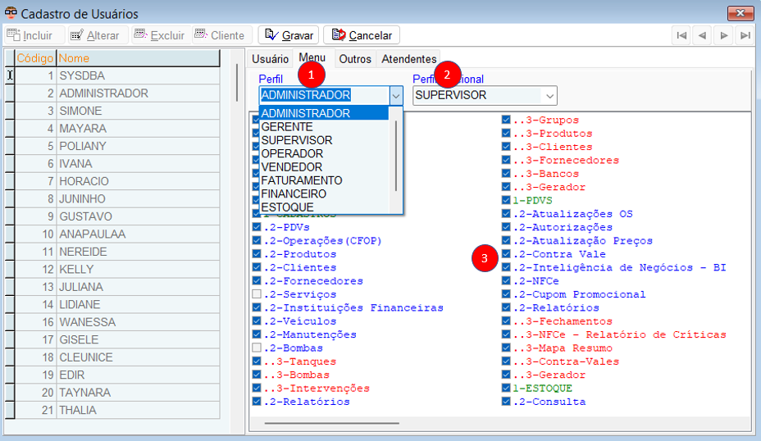Click the Incluir toolbar button
Image resolution: width=761 pixels, height=441 pixels.
(34, 35)
